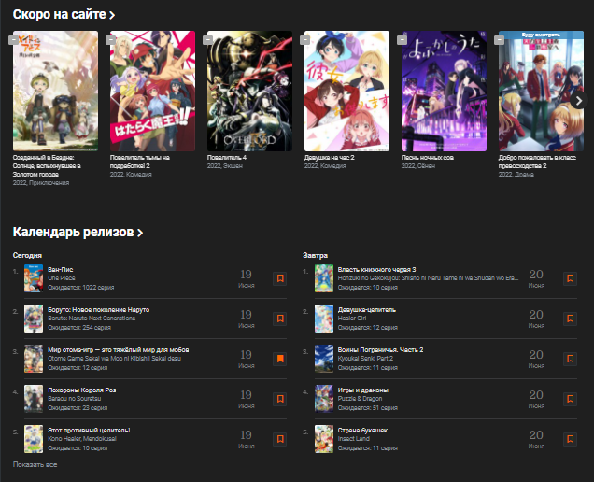The image size is (594, 482).
Task: Open Overlord Повелитель 4 poster
Action: tap(249, 91)
